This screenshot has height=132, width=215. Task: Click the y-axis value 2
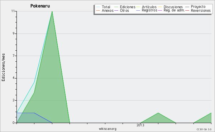click(14, 100)
